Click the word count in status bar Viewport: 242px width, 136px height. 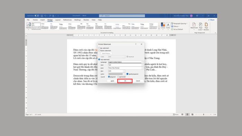click(x=38, y=115)
